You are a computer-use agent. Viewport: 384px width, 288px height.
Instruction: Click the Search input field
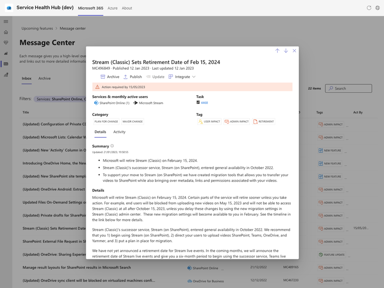coord(348,88)
